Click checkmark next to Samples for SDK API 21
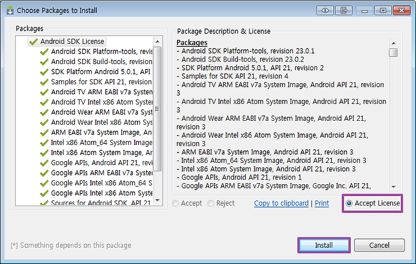 (44, 82)
